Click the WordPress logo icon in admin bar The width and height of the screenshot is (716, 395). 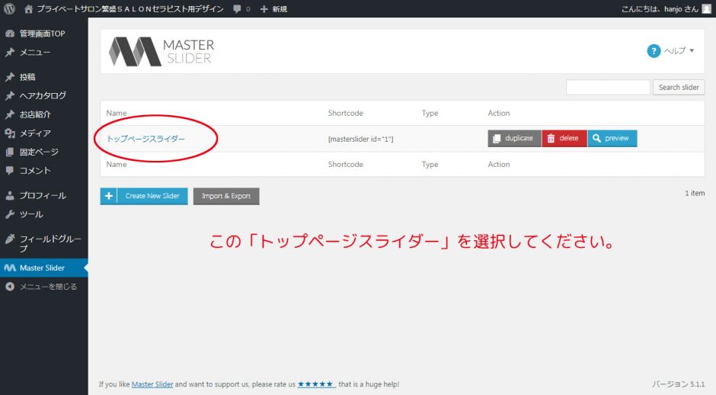pyautogui.click(x=10, y=8)
